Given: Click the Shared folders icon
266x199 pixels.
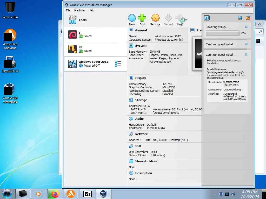Looking at the screenshot, I should [x=131, y=161].
